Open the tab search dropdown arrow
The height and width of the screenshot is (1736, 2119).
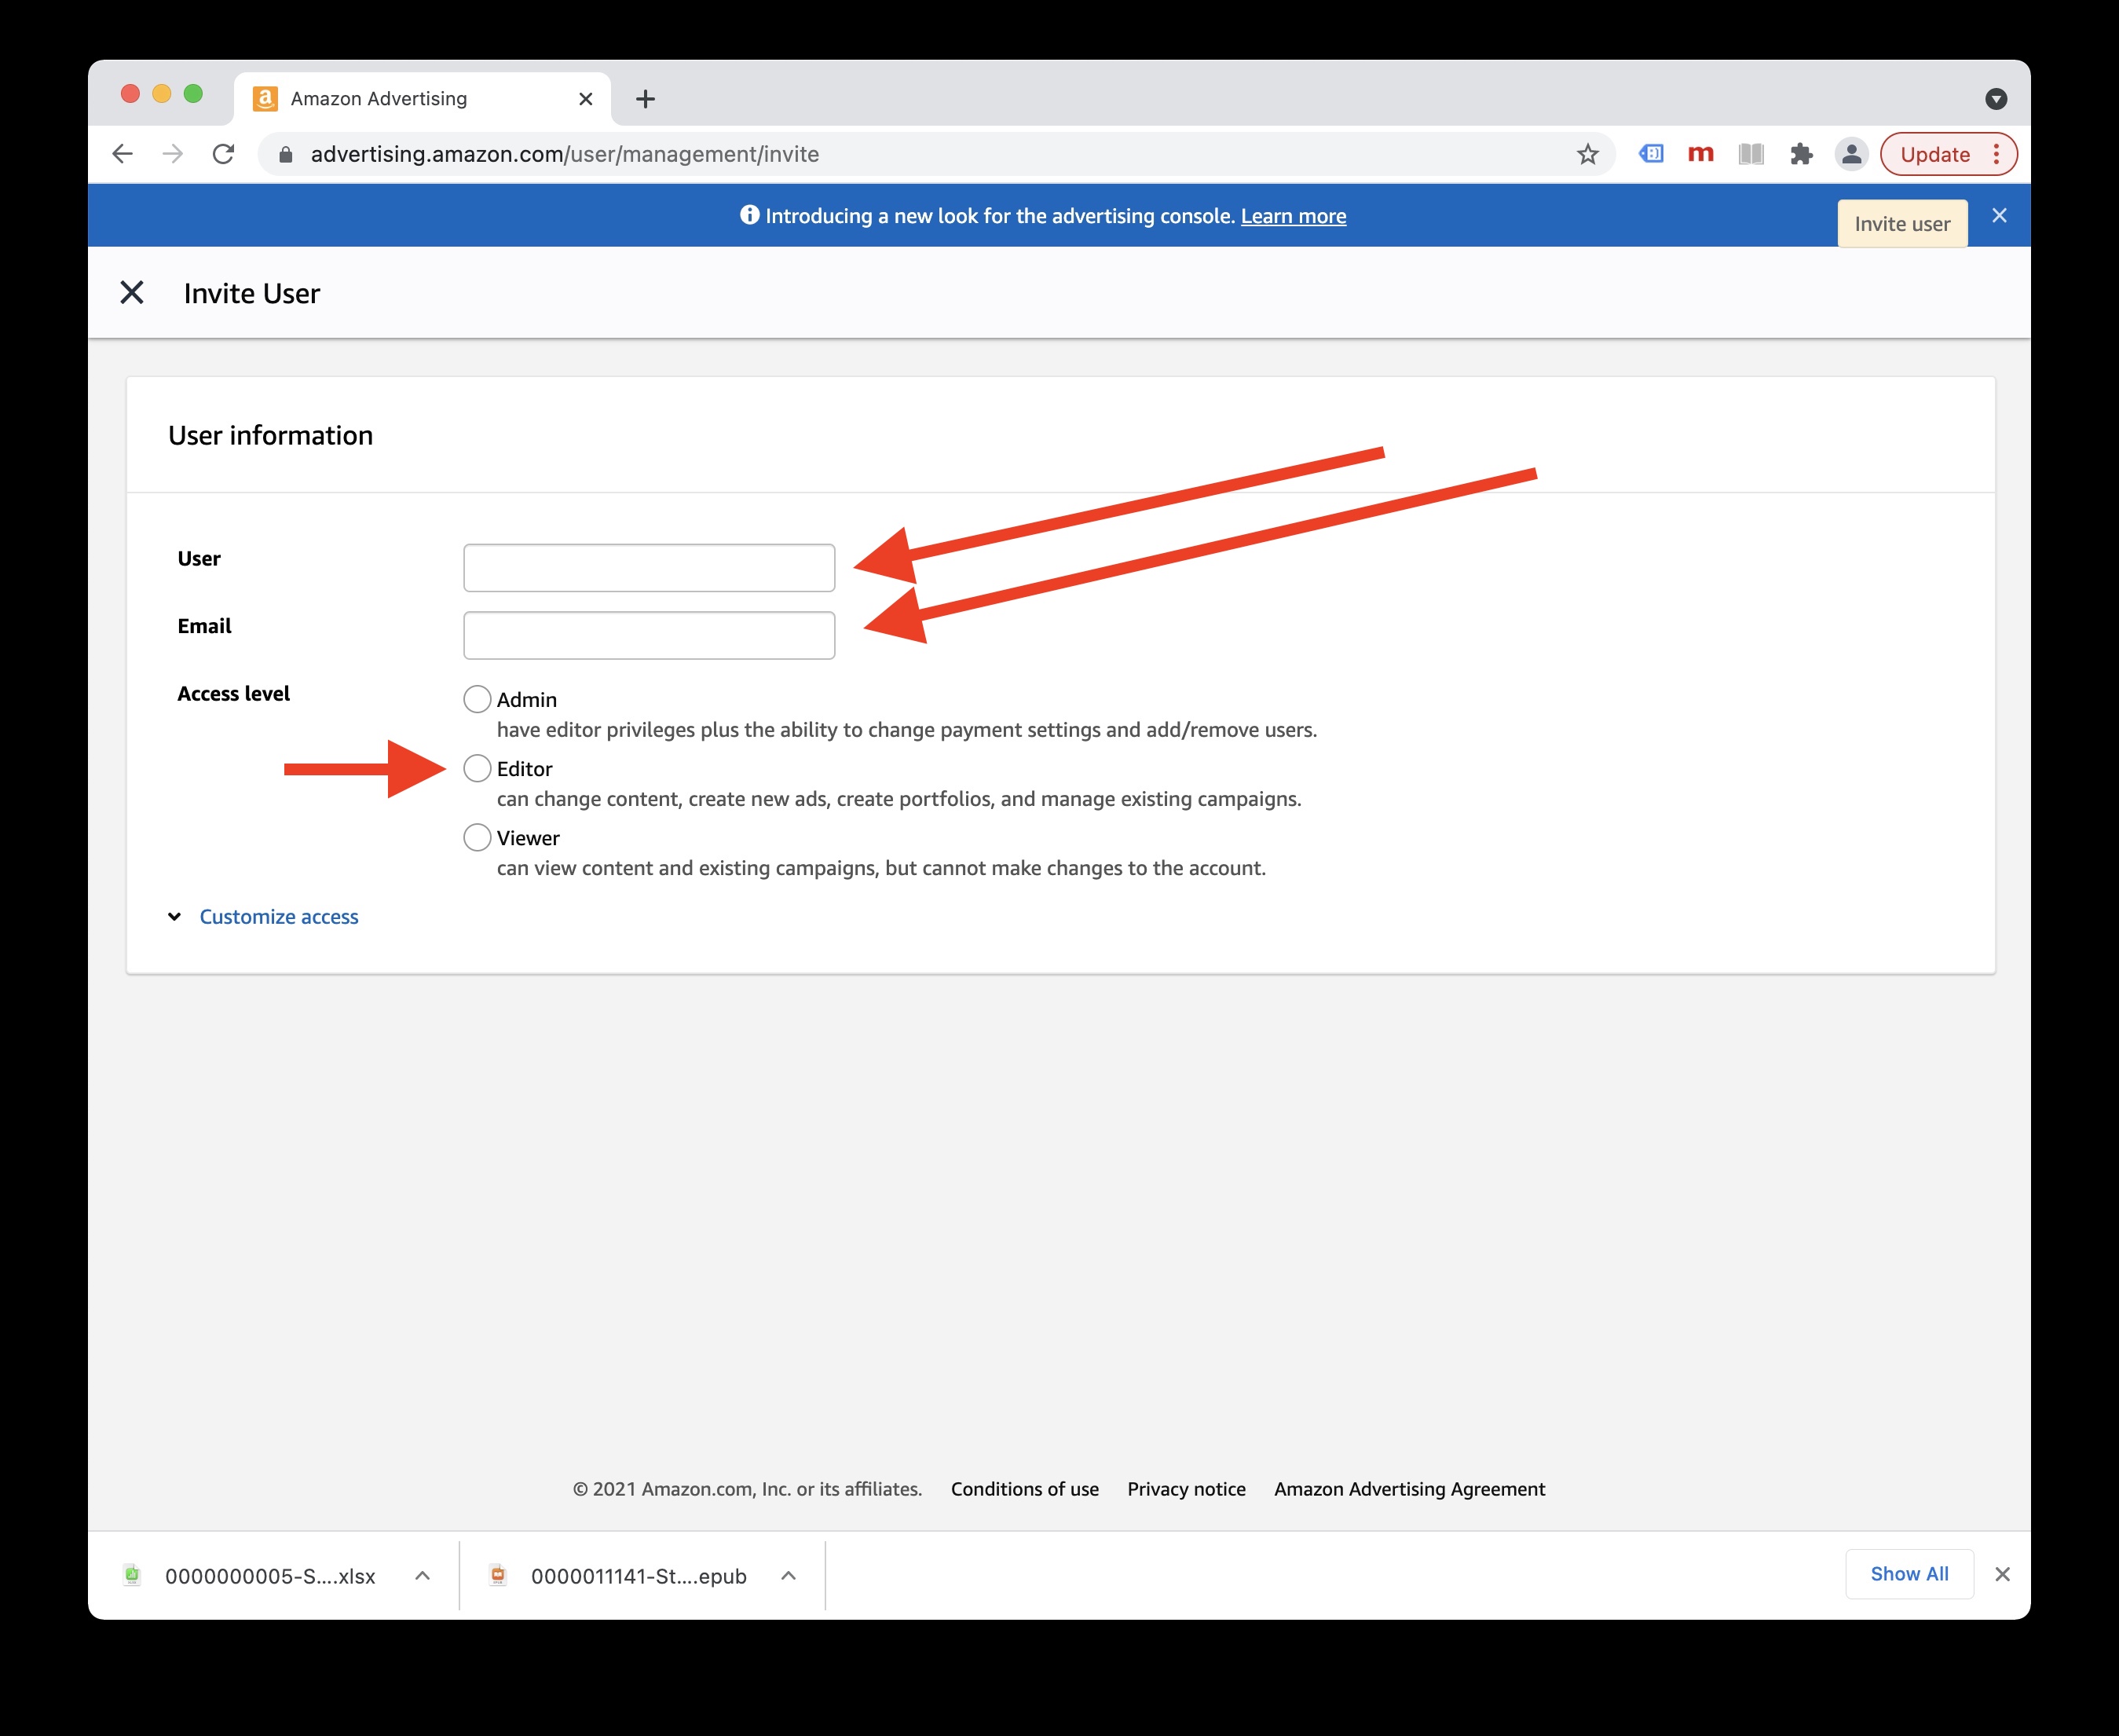tap(1996, 99)
